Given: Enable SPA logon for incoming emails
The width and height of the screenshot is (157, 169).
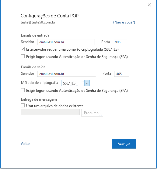Looking at the screenshot, I should [x=23, y=56].
